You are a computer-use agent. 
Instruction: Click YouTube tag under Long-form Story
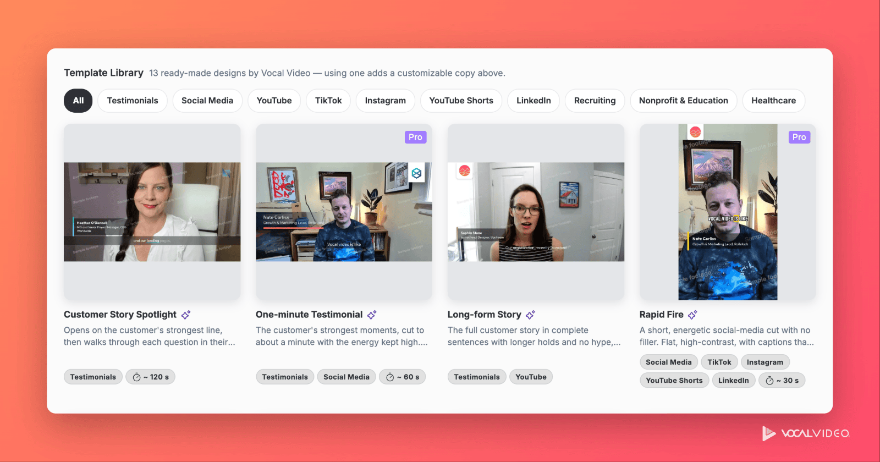coord(531,377)
